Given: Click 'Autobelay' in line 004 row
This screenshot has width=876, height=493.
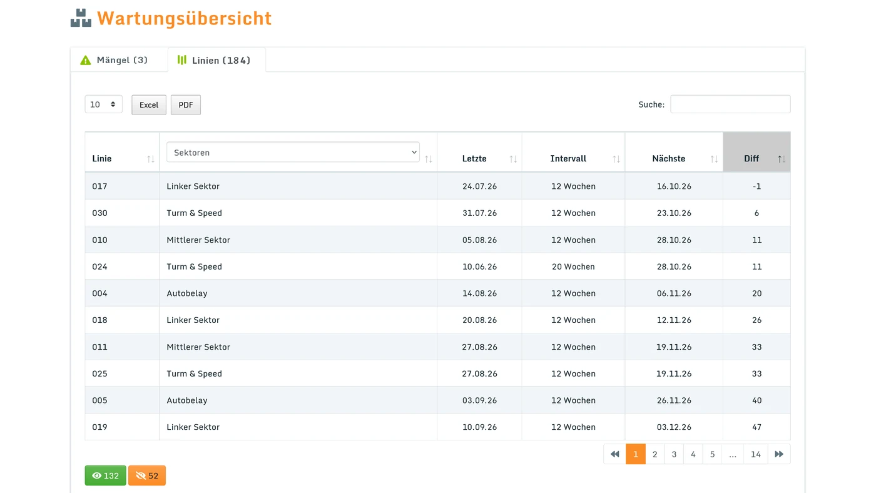Looking at the screenshot, I should coord(187,293).
